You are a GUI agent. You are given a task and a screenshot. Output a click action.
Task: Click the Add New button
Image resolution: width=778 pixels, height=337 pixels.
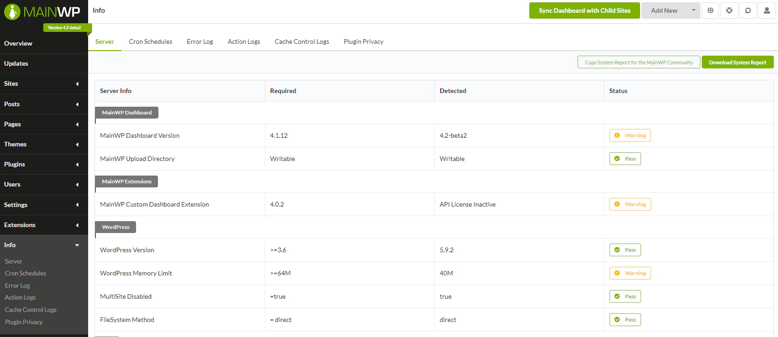tap(664, 10)
